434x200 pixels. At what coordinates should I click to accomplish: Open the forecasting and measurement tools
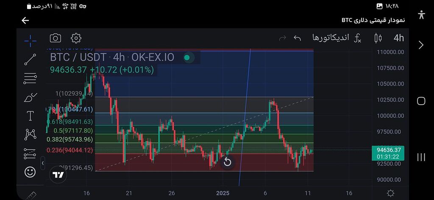click(30, 153)
